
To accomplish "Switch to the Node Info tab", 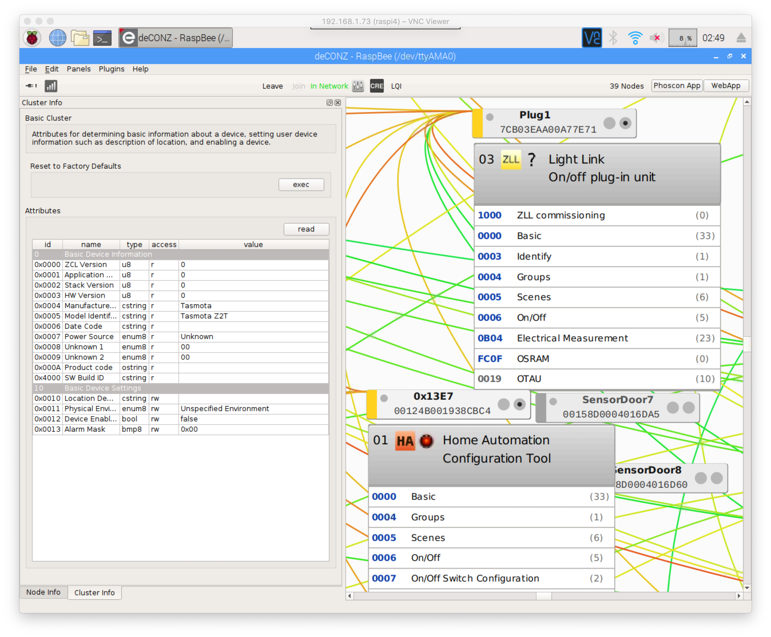I will [x=43, y=592].
